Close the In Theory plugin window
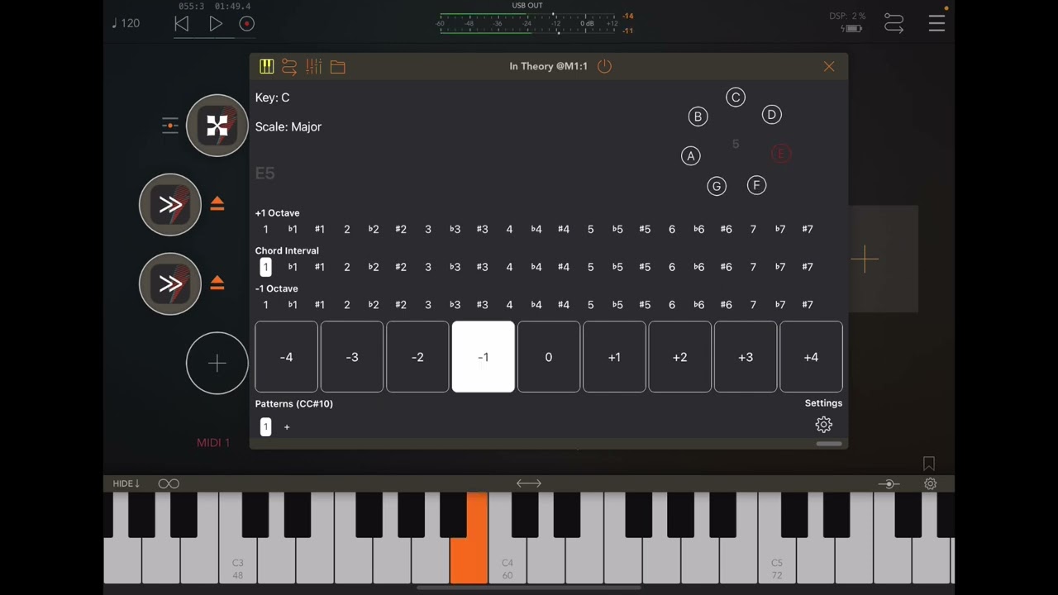1058x595 pixels. pos(829,67)
